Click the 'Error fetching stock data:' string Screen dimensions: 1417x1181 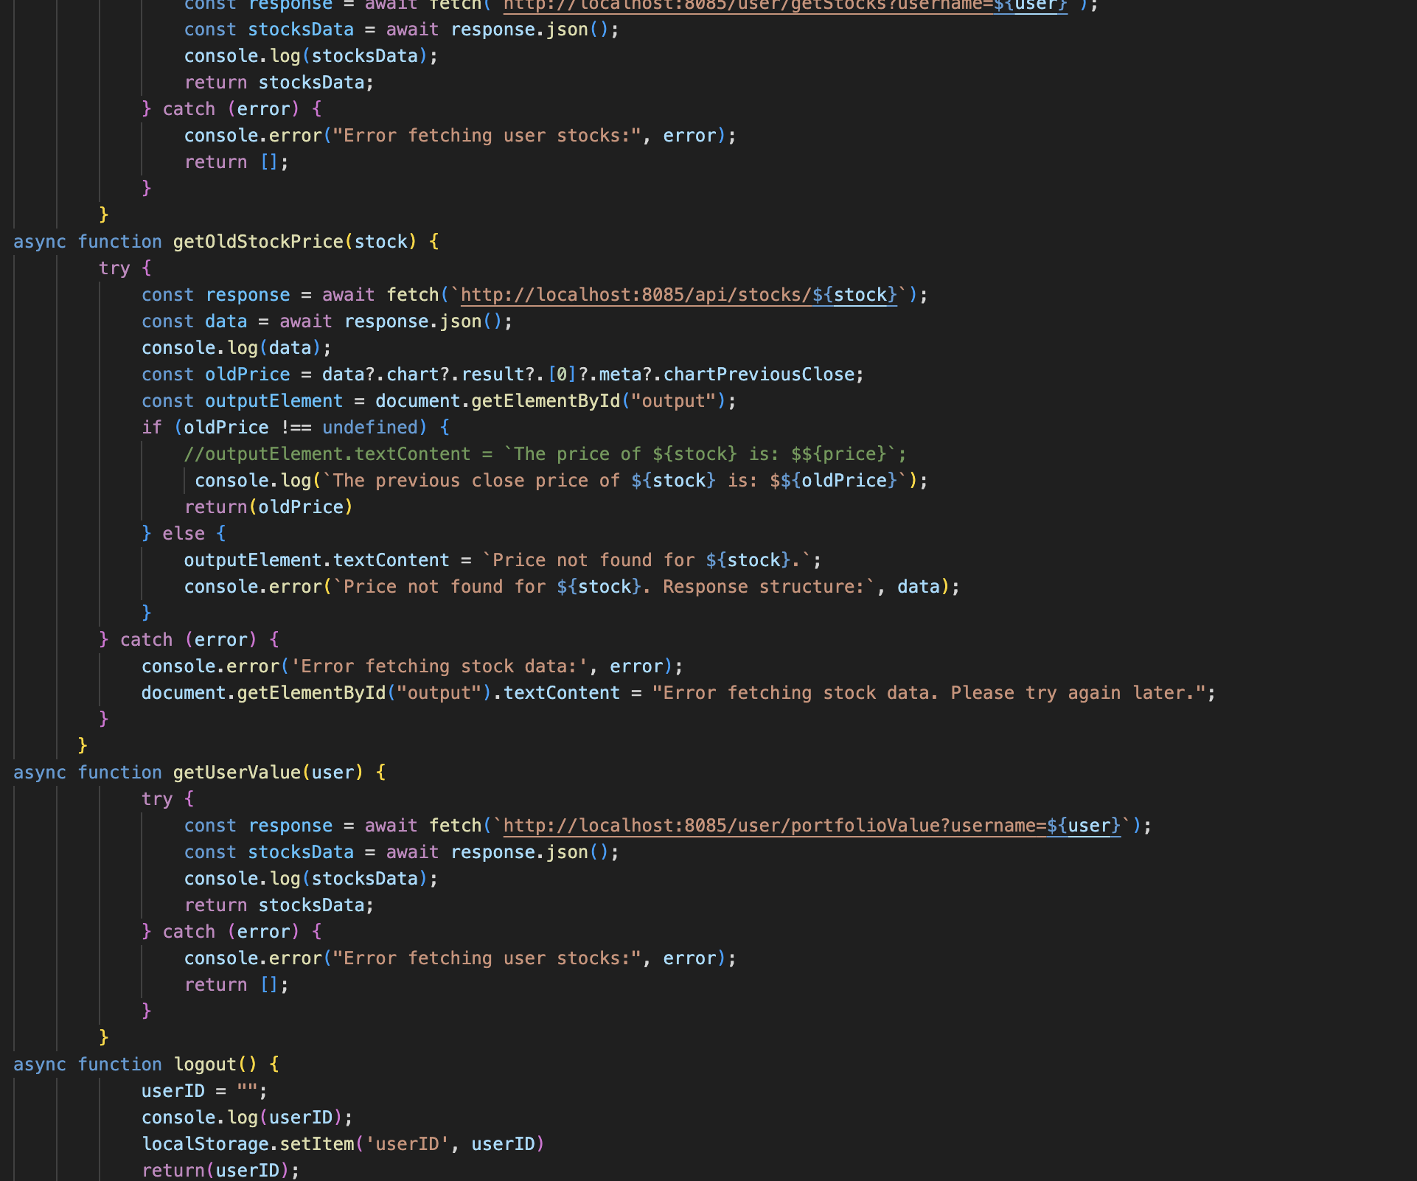[439, 666]
